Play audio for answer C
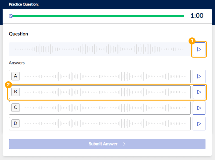The image size is (215, 160). (x=199, y=108)
